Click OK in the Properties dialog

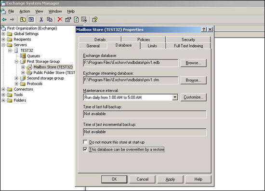pyautogui.click(x=114, y=179)
